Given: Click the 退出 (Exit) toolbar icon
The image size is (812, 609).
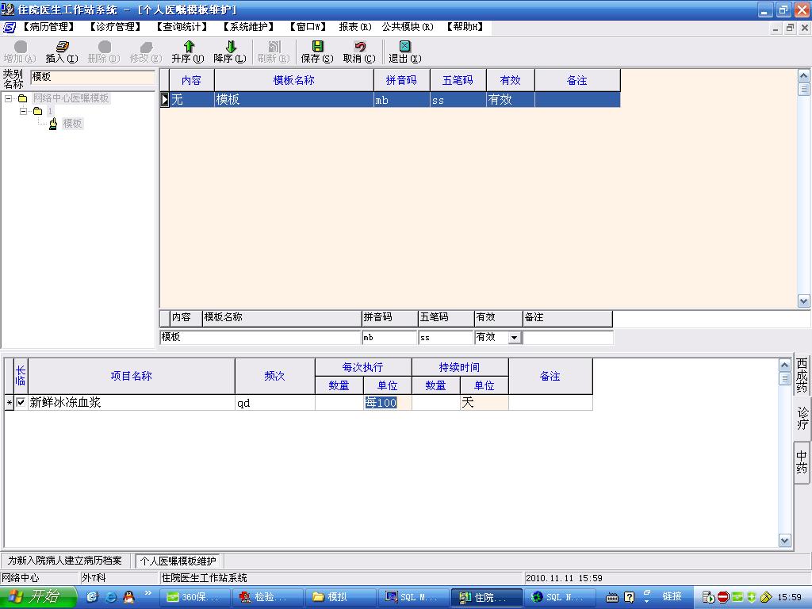Looking at the screenshot, I should [x=404, y=48].
